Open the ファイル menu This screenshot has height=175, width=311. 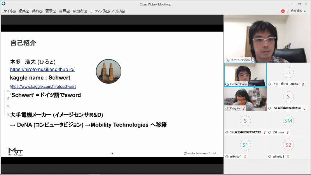pos(9,11)
